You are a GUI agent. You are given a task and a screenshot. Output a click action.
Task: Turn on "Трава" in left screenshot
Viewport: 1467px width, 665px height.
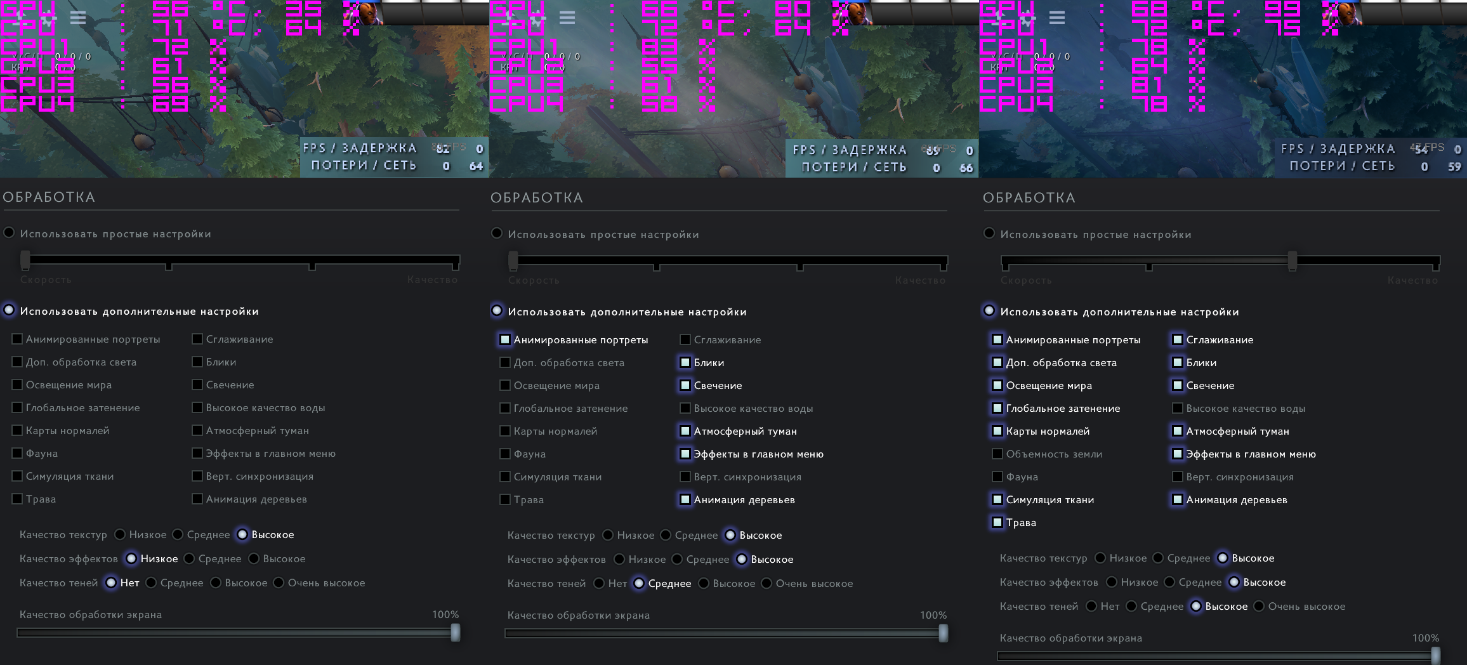point(18,499)
